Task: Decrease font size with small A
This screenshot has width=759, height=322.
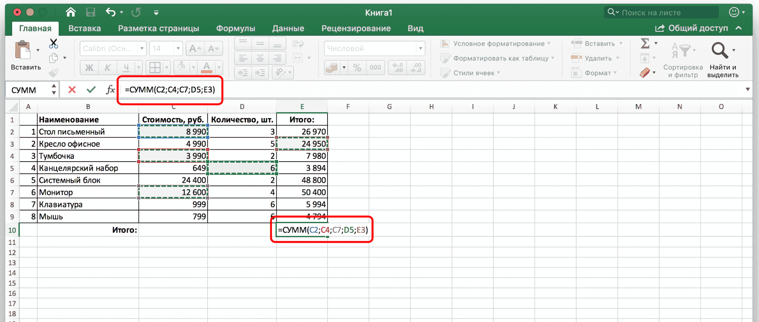Action: (x=213, y=49)
